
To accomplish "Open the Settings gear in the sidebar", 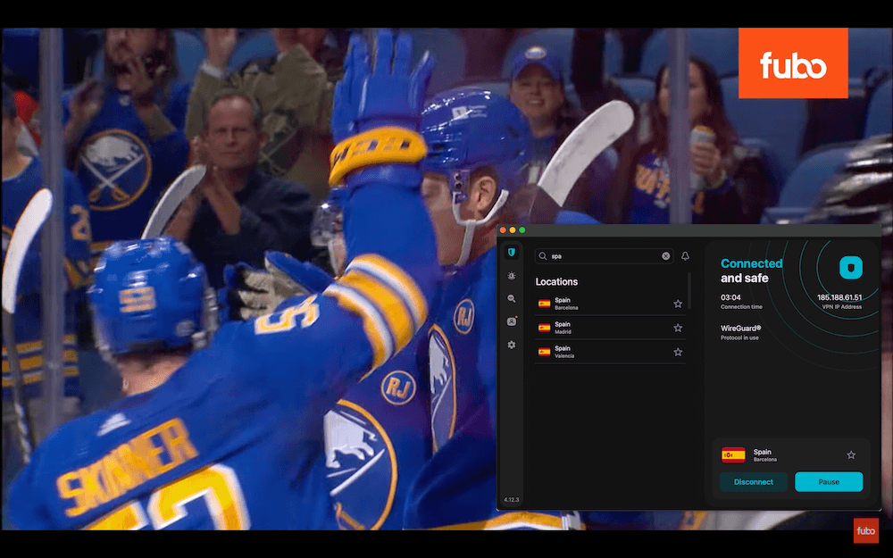I will (x=512, y=345).
